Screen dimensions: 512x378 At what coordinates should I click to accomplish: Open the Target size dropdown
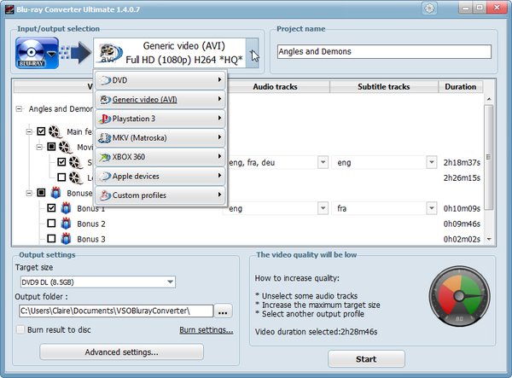pos(171,282)
